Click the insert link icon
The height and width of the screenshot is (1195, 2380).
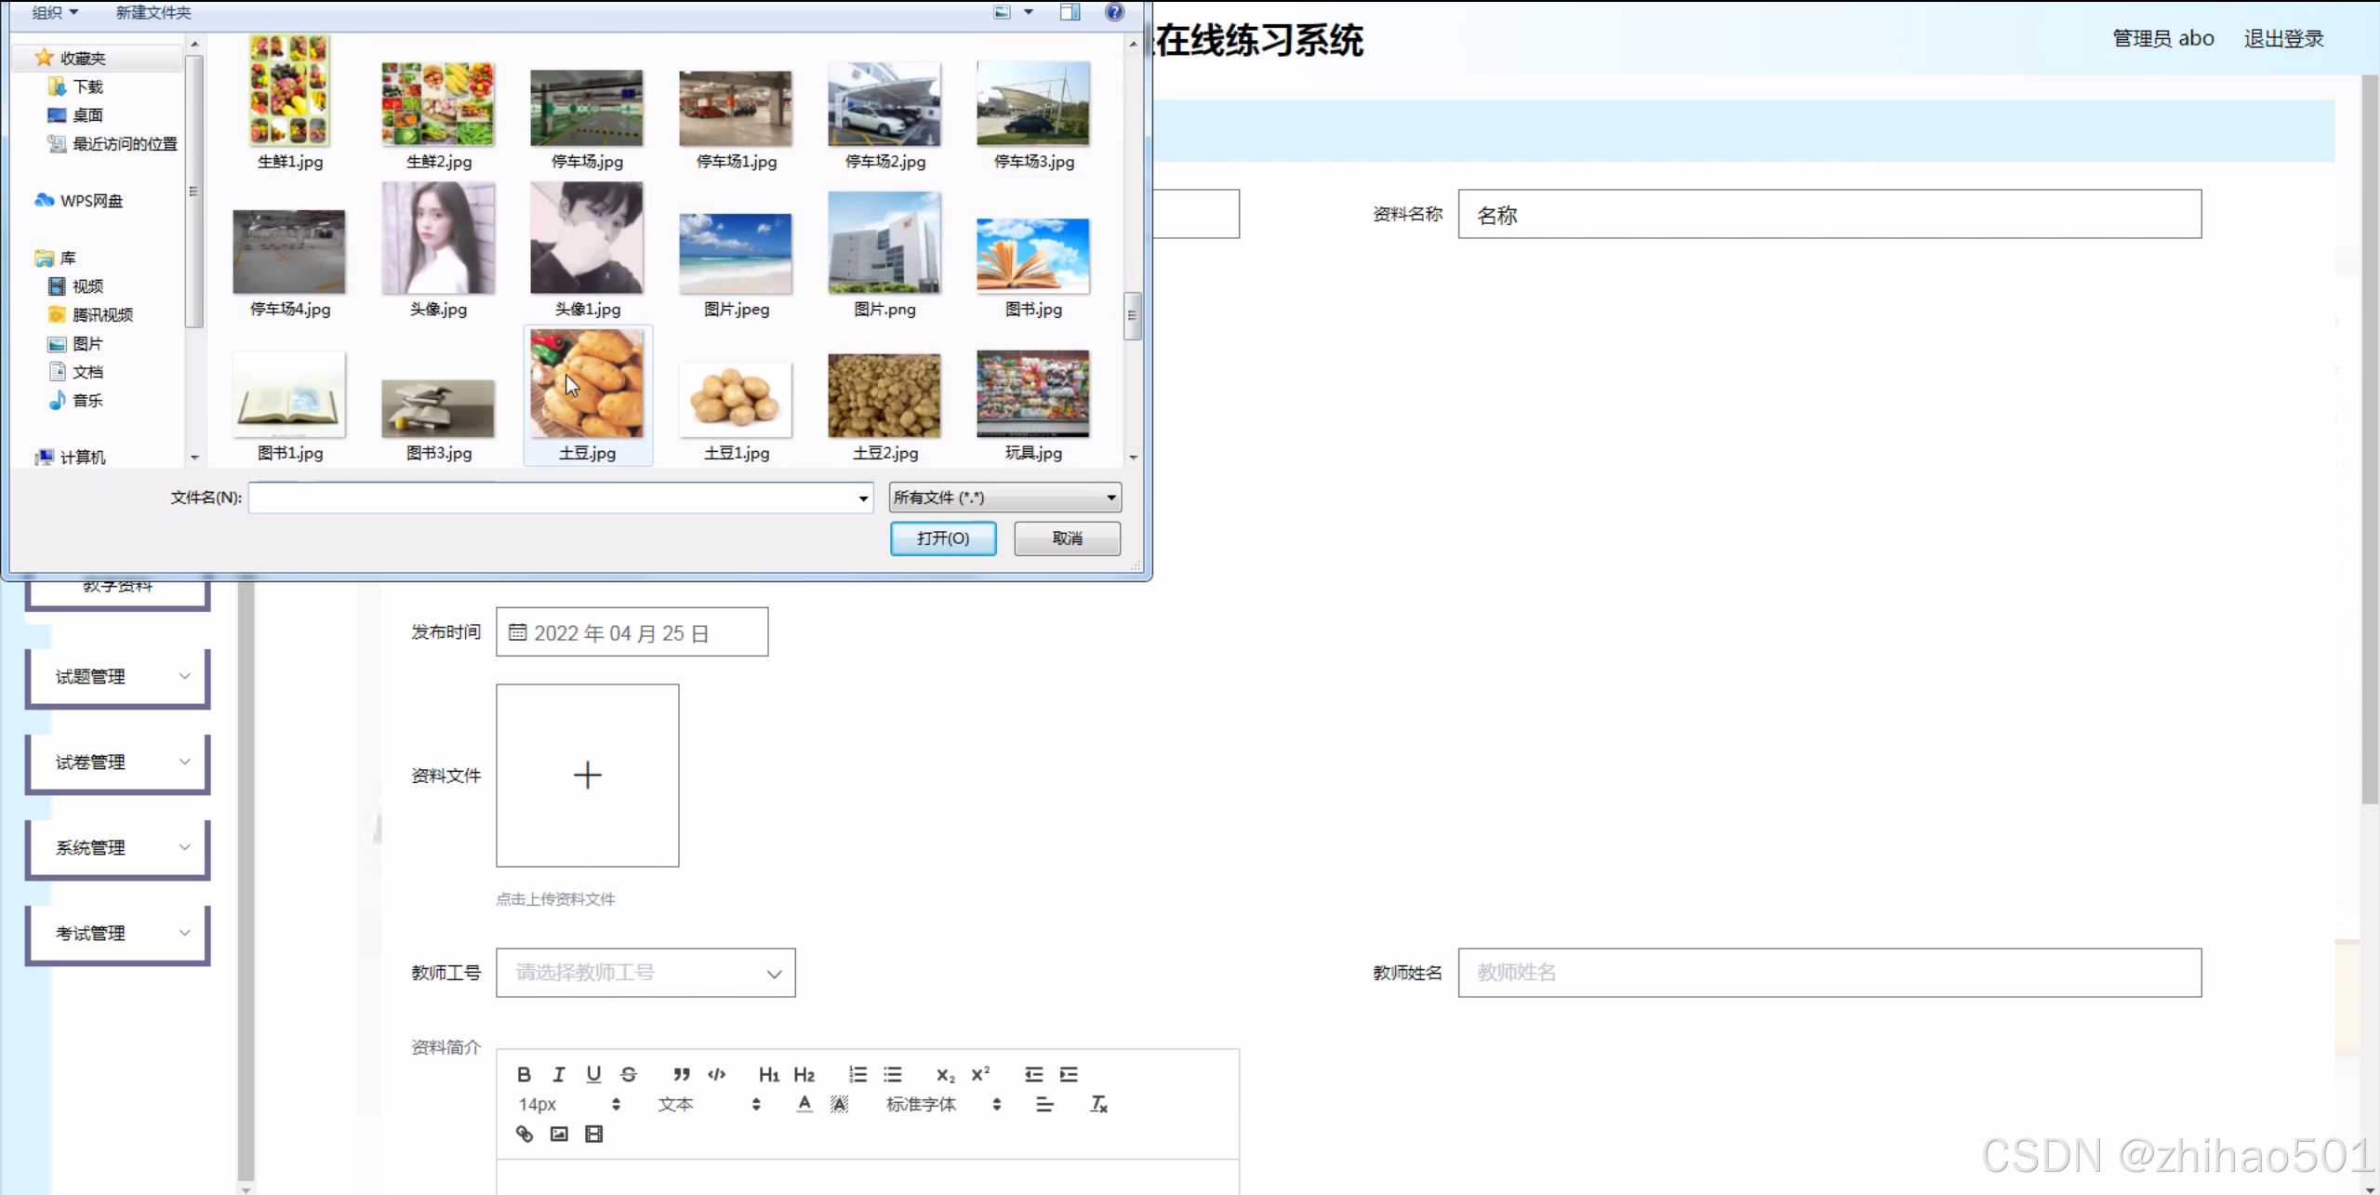[x=525, y=1134]
